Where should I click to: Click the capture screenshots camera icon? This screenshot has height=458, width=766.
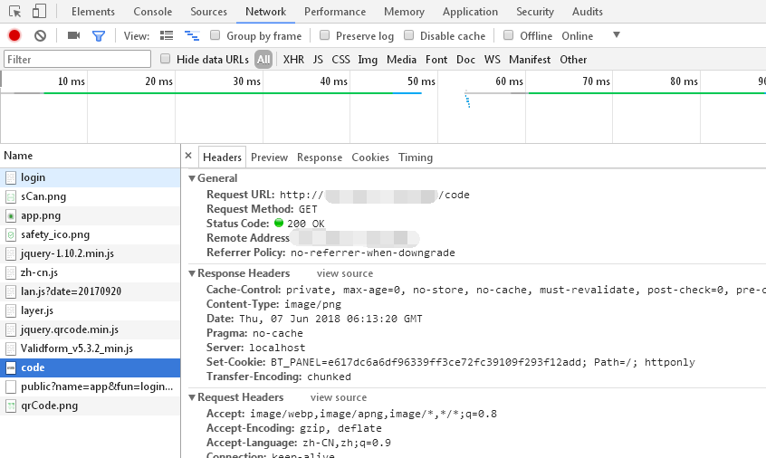[73, 36]
